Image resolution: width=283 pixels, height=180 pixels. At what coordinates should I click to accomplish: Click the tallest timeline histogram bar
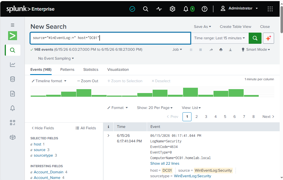[190, 92]
